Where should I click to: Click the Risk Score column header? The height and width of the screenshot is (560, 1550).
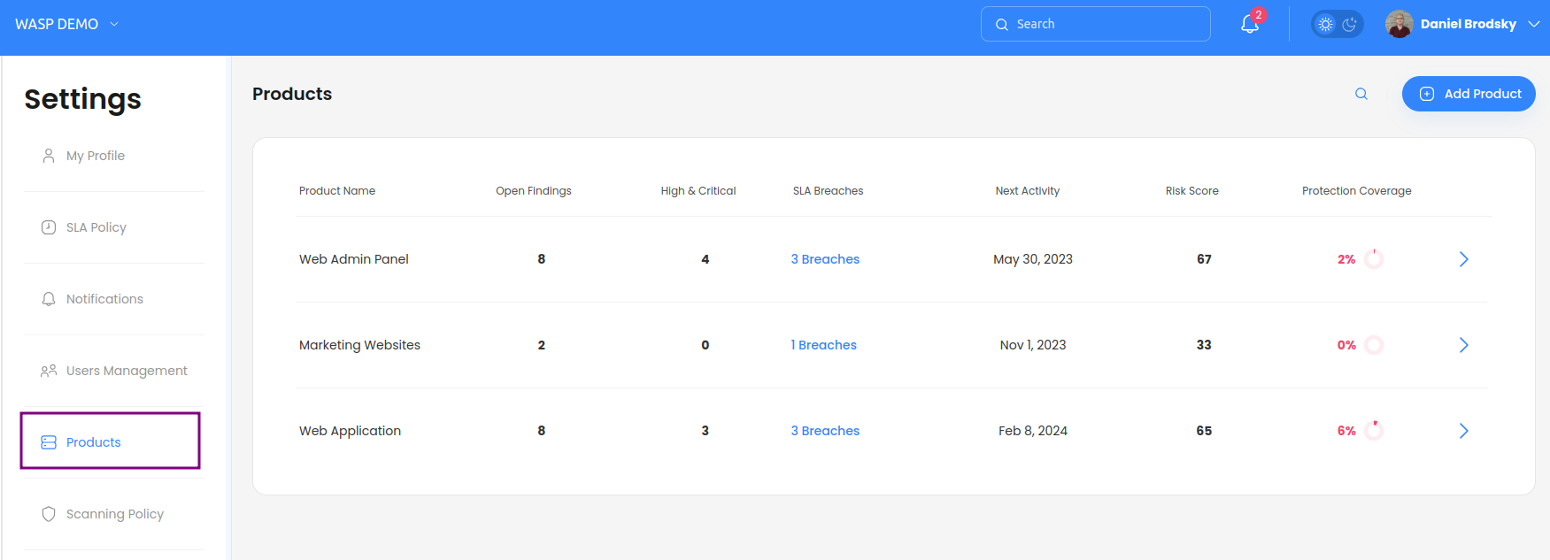click(1192, 191)
